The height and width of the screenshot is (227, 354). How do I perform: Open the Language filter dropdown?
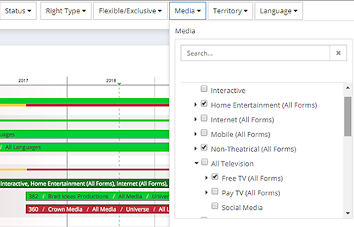(279, 11)
